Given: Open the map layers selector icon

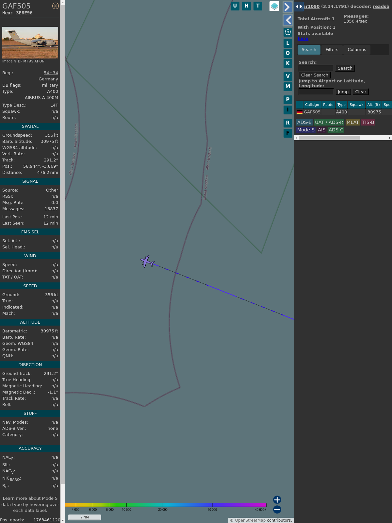Looking at the screenshot, I should pos(274,6).
